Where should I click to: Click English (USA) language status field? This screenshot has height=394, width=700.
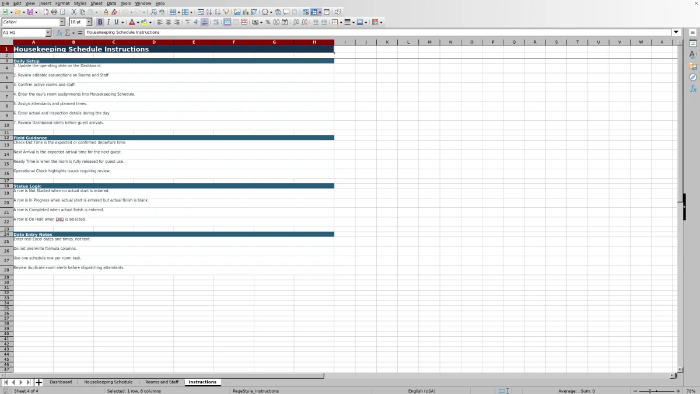[422, 390]
